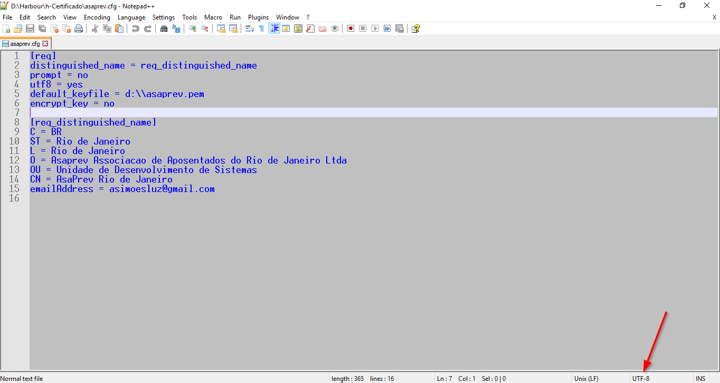Click the New file toolbar icon
Screen dimensions: 720x383
coord(6,28)
